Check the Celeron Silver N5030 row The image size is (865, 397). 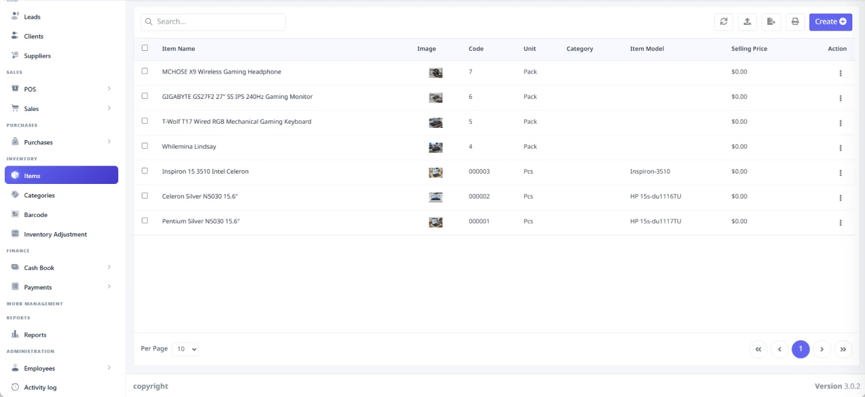[x=145, y=195]
